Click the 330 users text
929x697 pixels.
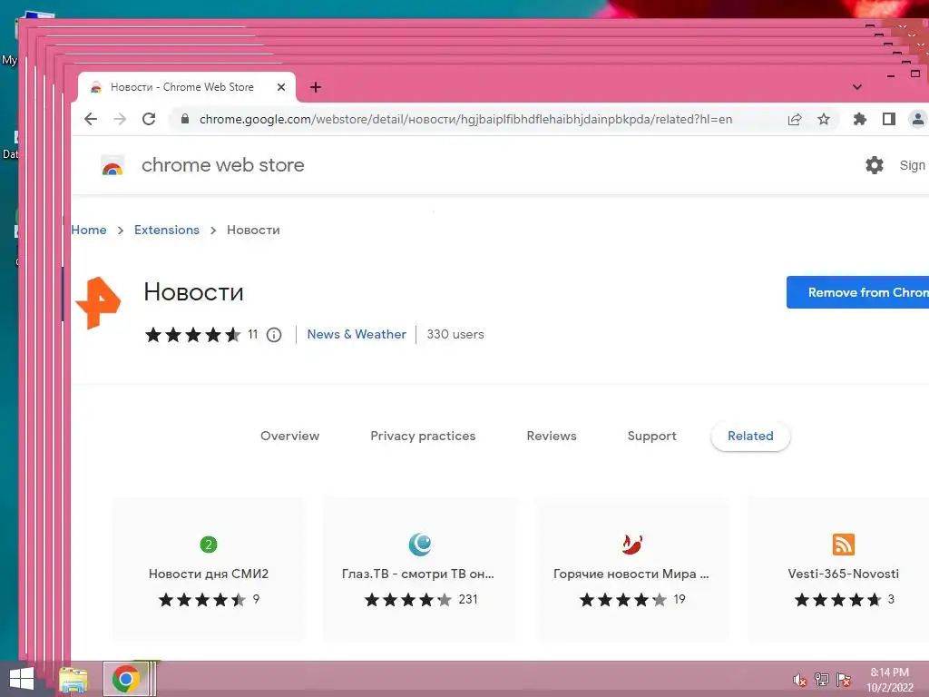455,334
